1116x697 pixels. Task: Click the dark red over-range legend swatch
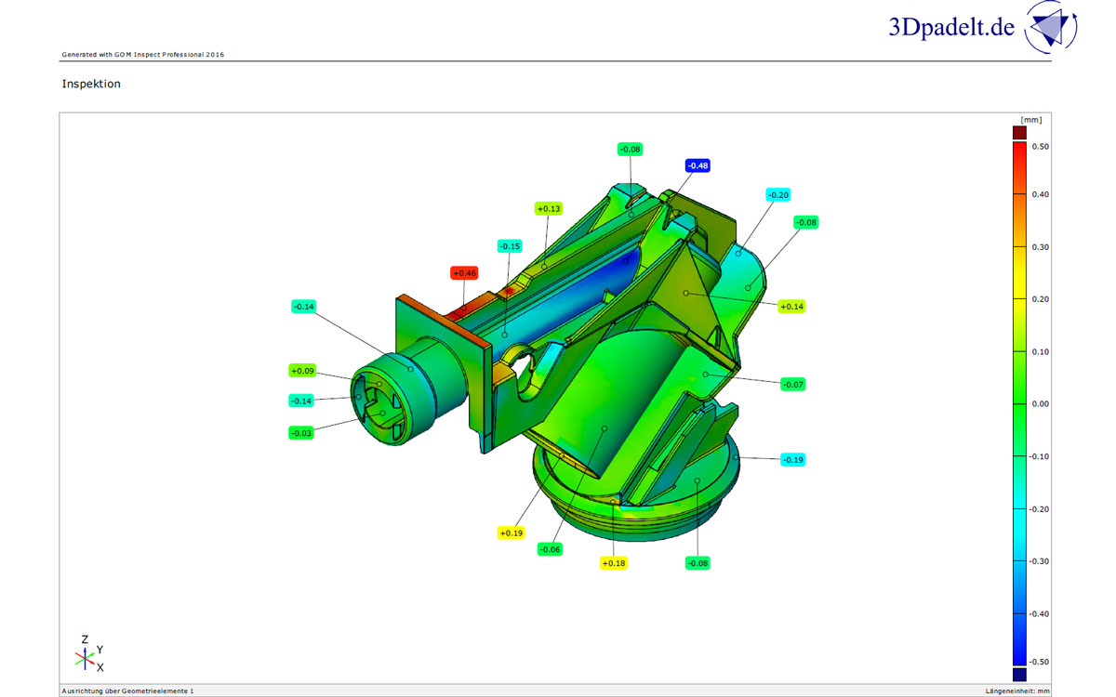pos(1019,133)
